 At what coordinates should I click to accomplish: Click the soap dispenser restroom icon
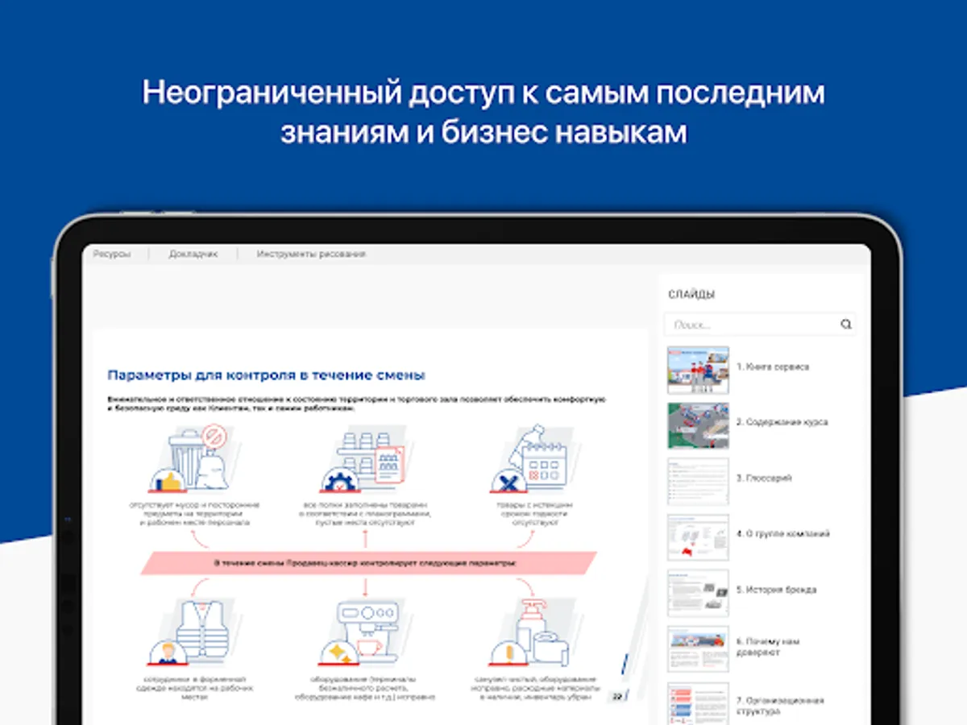click(x=532, y=632)
